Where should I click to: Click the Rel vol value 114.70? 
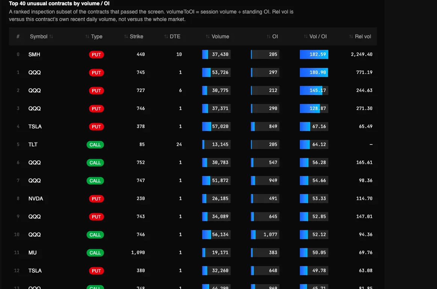364,199
